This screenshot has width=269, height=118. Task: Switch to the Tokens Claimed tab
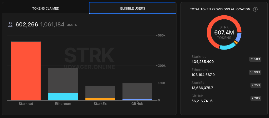46,8
